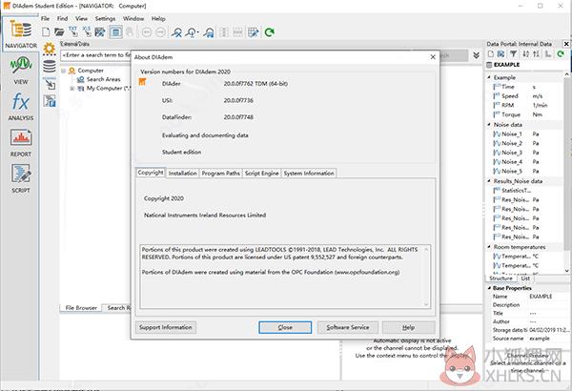Click the search term input field
Image resolution: width=572 pixels, height=391 pixels.
(x=96, y=55)
